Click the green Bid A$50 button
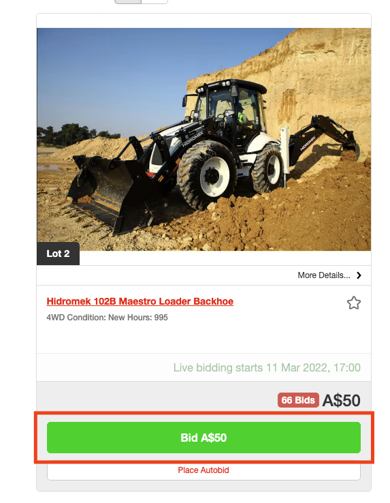The height and width of the screenshot is (503, 390). 204,438
